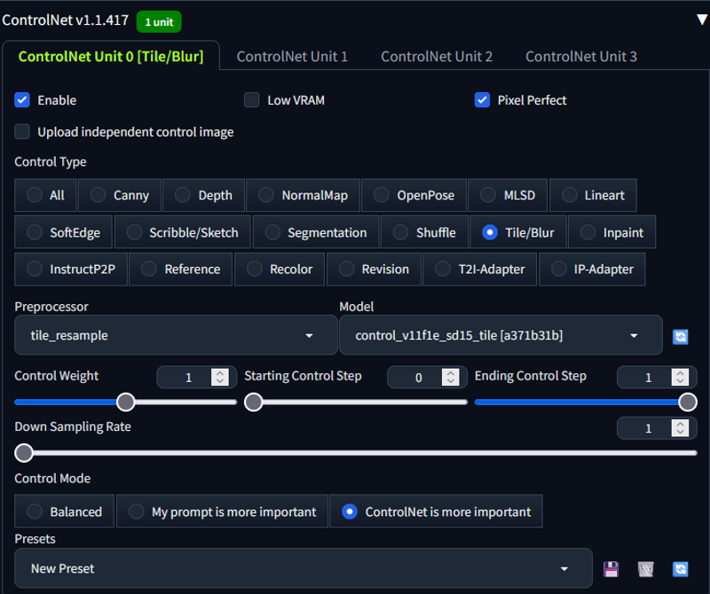
Task: Toggle the Enable checkbox
Action: [22, 100]
